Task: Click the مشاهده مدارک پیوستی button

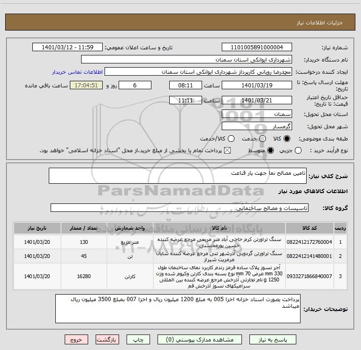Action: pyautogui.click(x=200, y=340)
